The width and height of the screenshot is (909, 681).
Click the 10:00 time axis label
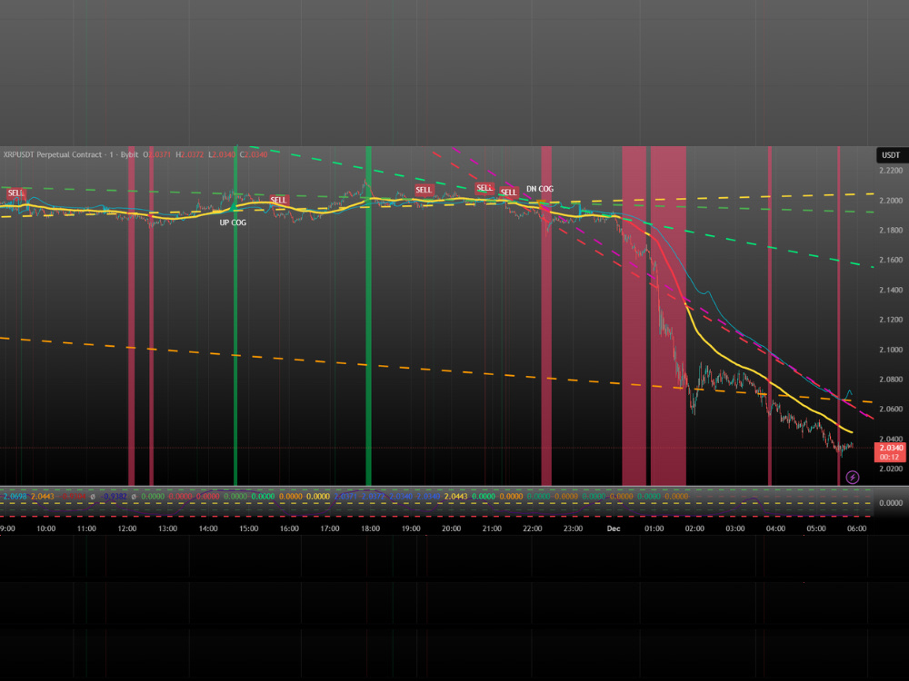tap(45, 528)
